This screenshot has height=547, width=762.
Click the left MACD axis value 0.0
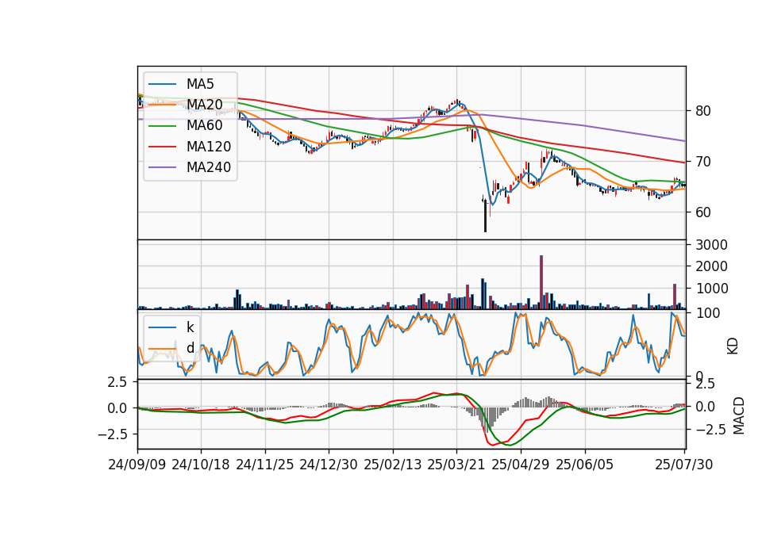117,408
